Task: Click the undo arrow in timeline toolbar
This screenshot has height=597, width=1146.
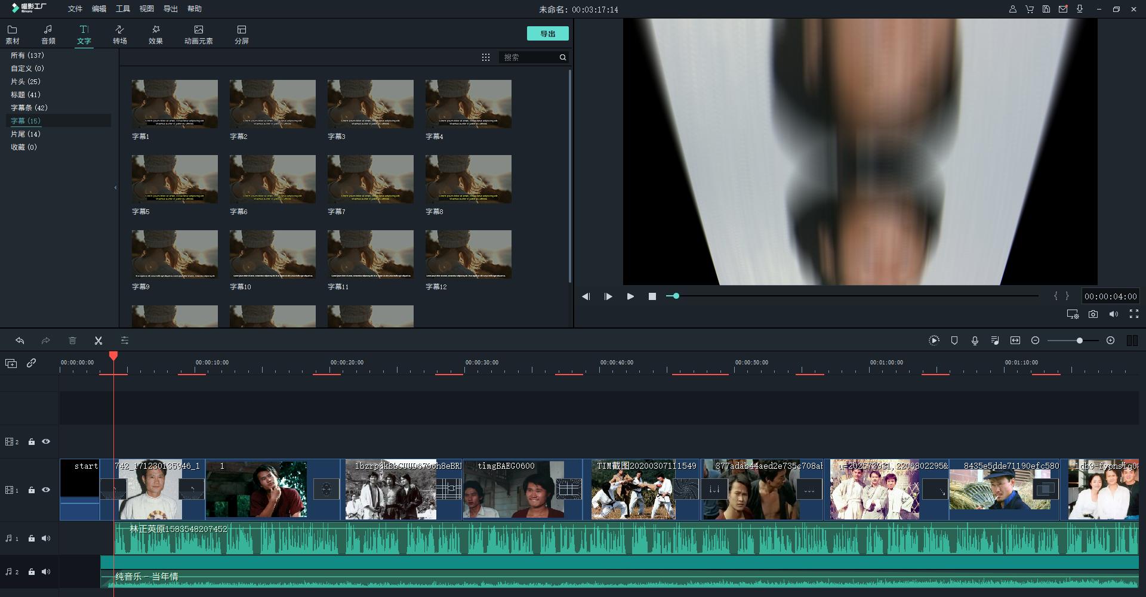Action: tap(20, 341)
